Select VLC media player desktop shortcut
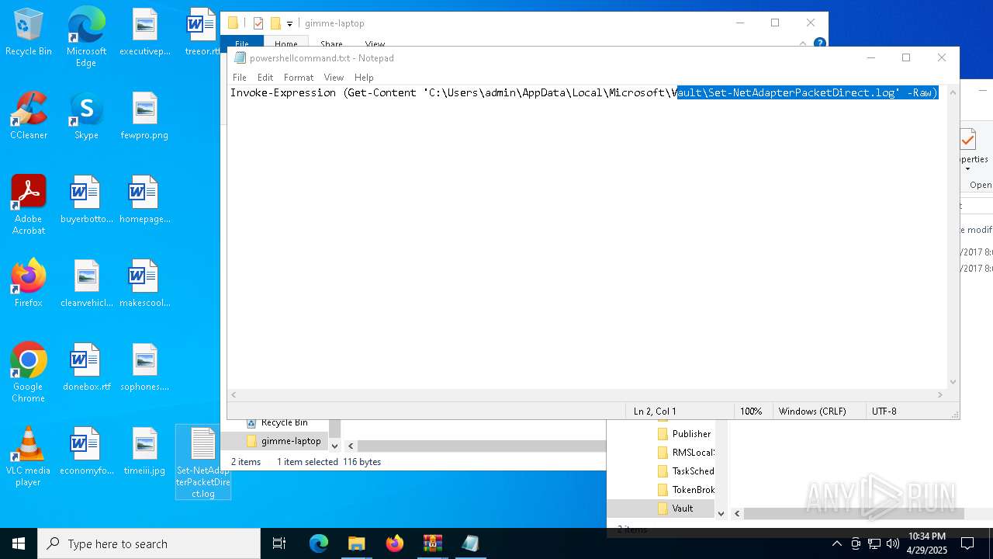Image resolution: width=993 pixels, height=559 pixels. tap(29, 457)
